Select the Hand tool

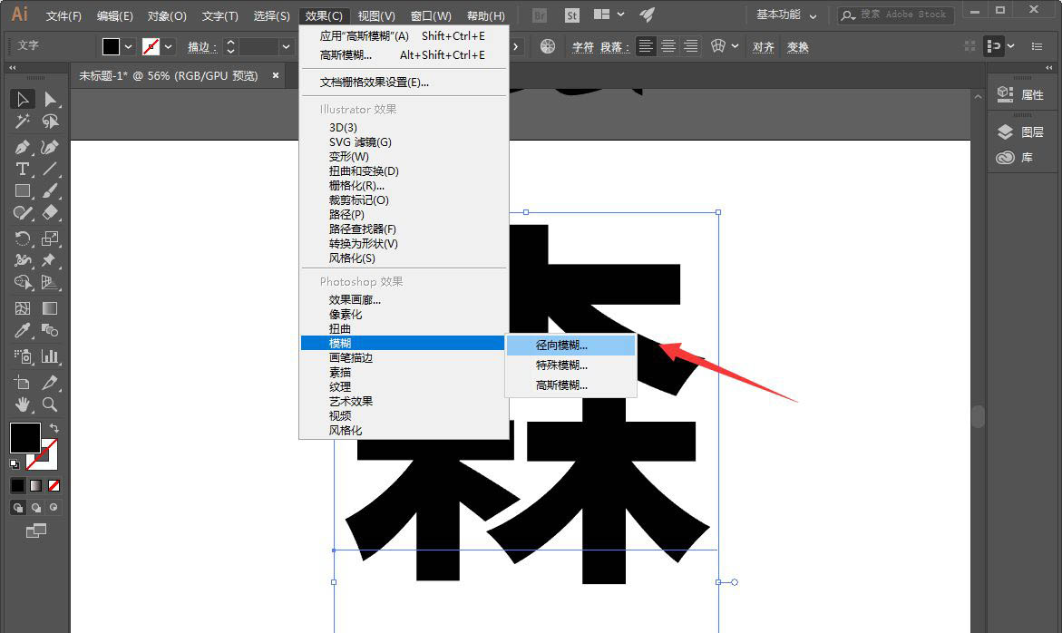(23, 404)
